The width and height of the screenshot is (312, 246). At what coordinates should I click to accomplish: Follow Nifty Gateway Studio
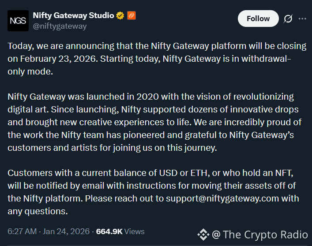258,19
